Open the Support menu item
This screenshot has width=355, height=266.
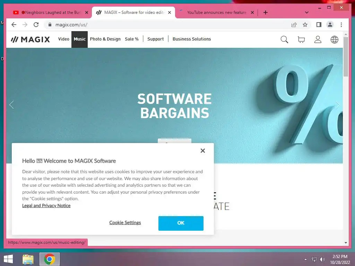[155, 39]
